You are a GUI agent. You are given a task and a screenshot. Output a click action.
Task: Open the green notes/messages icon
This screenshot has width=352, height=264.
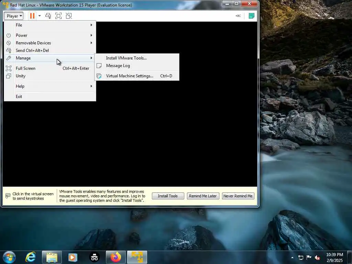251,16
